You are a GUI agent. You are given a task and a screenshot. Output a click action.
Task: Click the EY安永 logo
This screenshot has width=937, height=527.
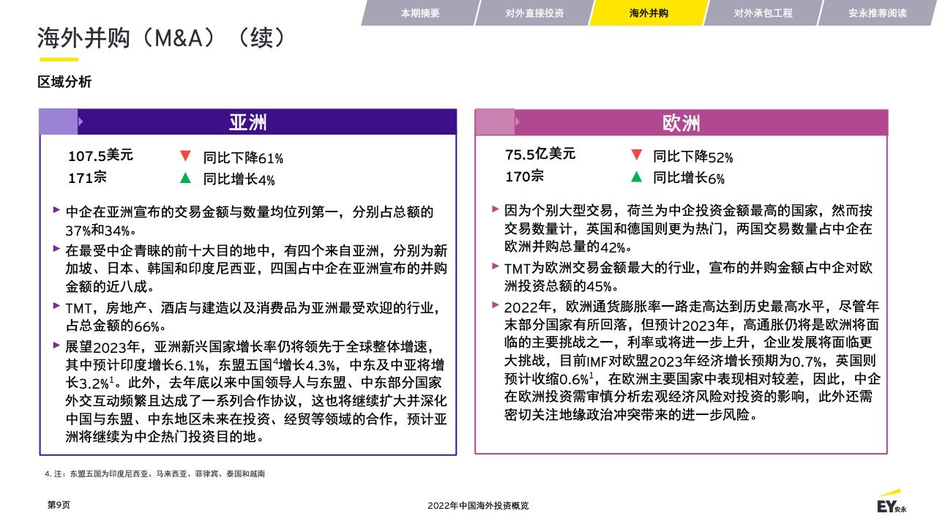click(x=892, y=501)
